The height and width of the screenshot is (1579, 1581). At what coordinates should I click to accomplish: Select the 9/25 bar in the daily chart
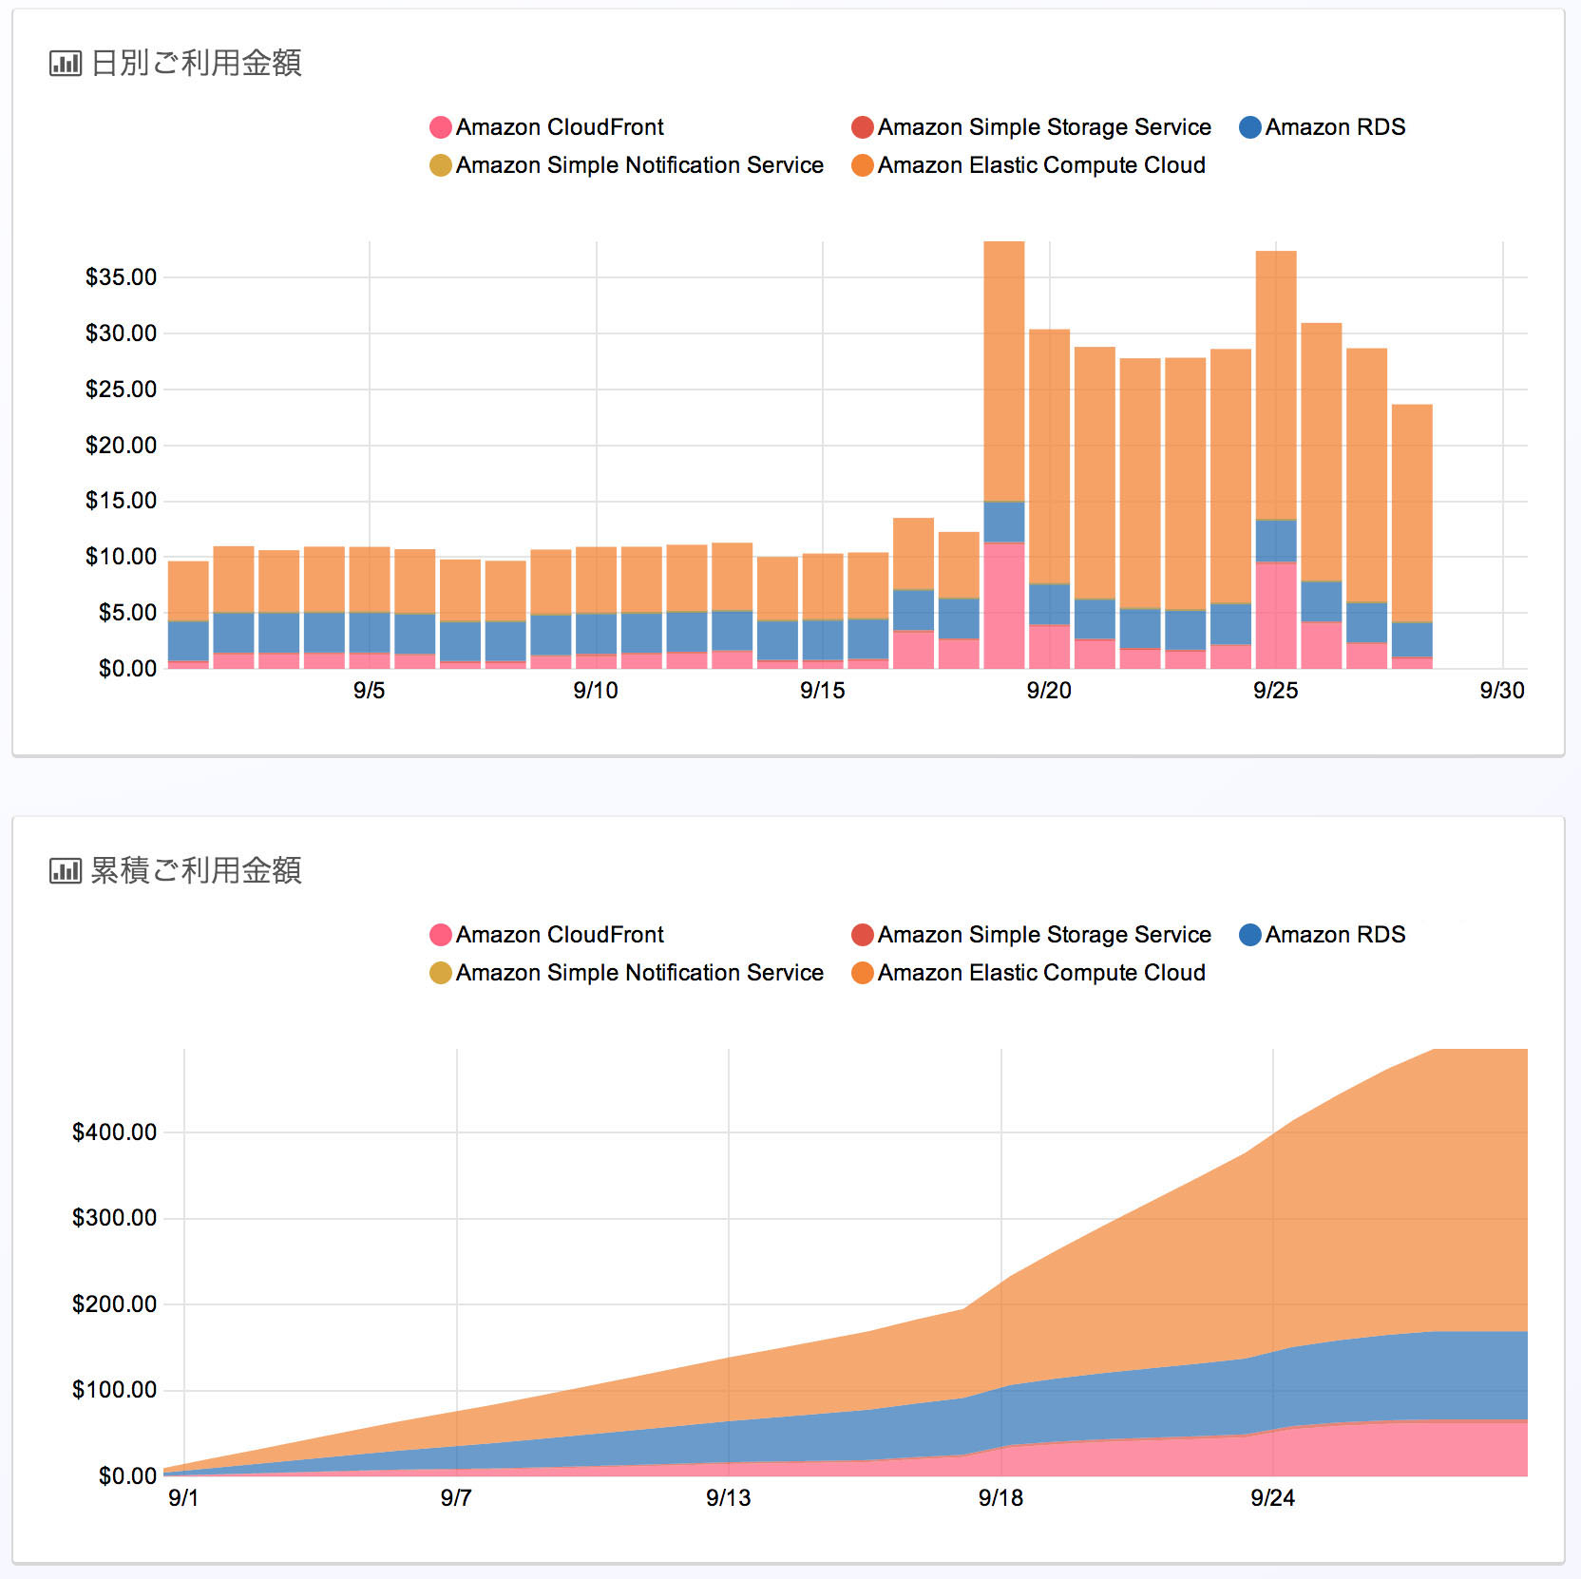1276,460
